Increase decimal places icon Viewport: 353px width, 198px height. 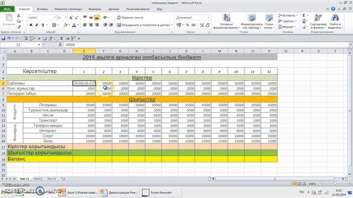click(202, 25)
